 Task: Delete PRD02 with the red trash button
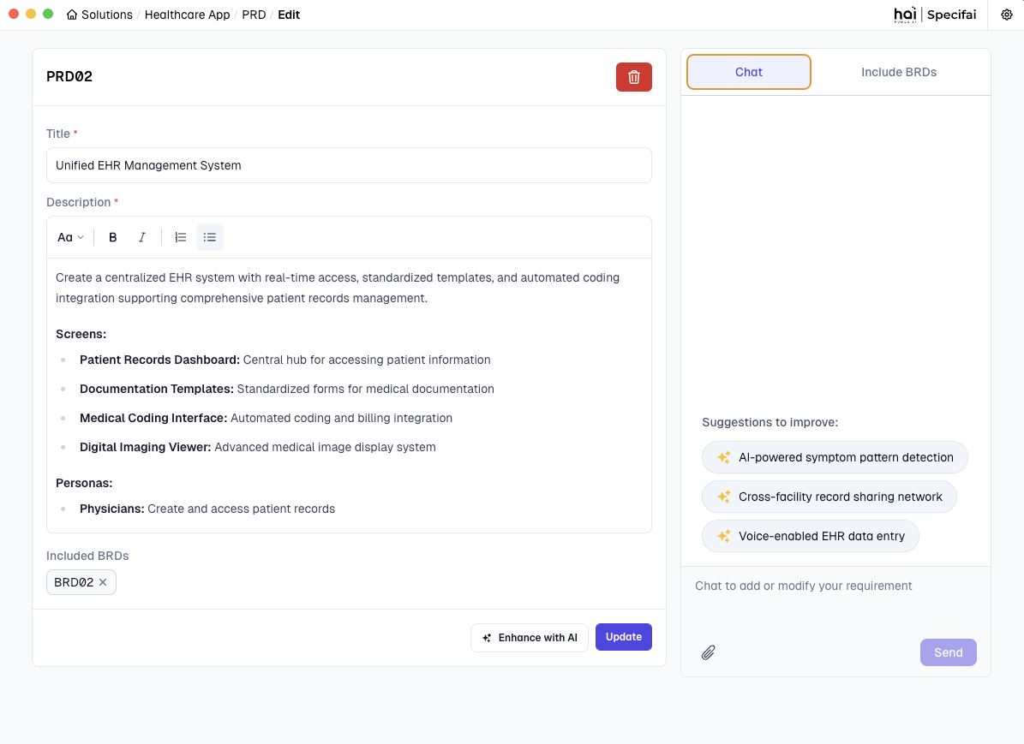point(633,77)
